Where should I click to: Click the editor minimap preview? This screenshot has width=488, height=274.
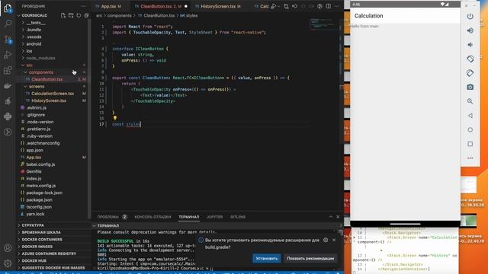[x=323, y=24]
